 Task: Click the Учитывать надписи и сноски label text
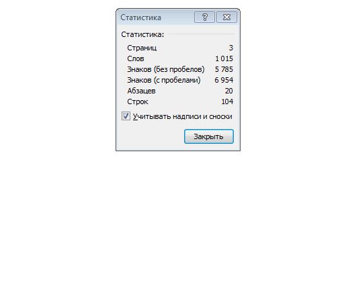[x=183, y=116]
